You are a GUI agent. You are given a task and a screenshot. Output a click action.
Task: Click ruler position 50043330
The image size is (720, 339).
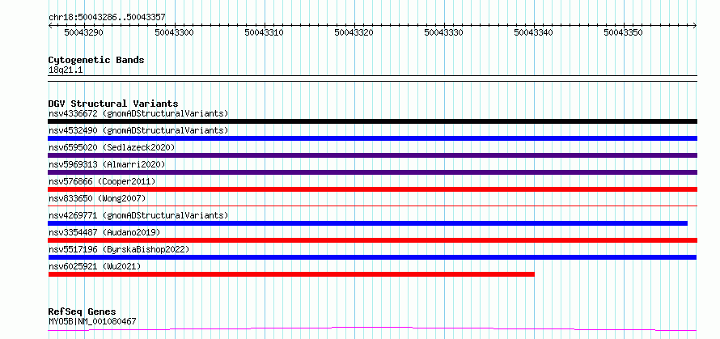click(443, 32)
